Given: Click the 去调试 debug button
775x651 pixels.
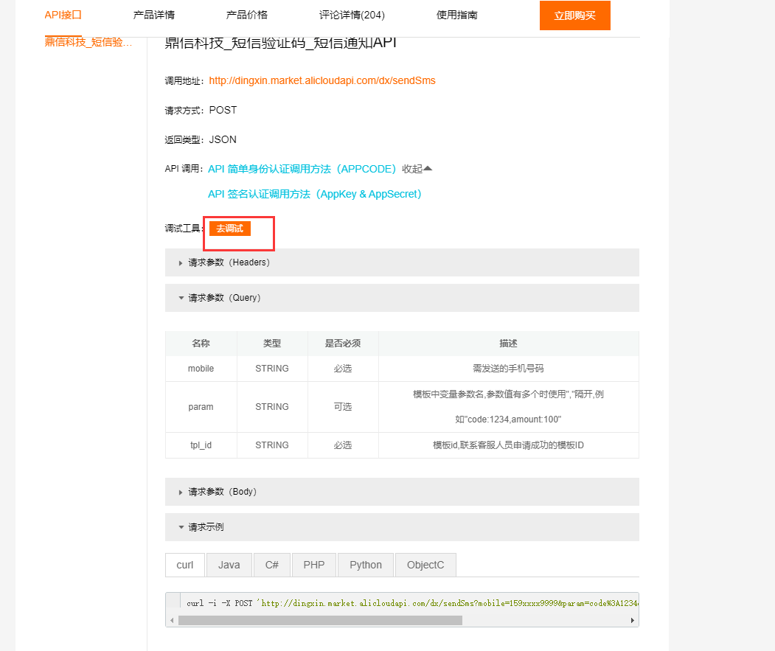Looking at the screenshot, I should 230,229.
